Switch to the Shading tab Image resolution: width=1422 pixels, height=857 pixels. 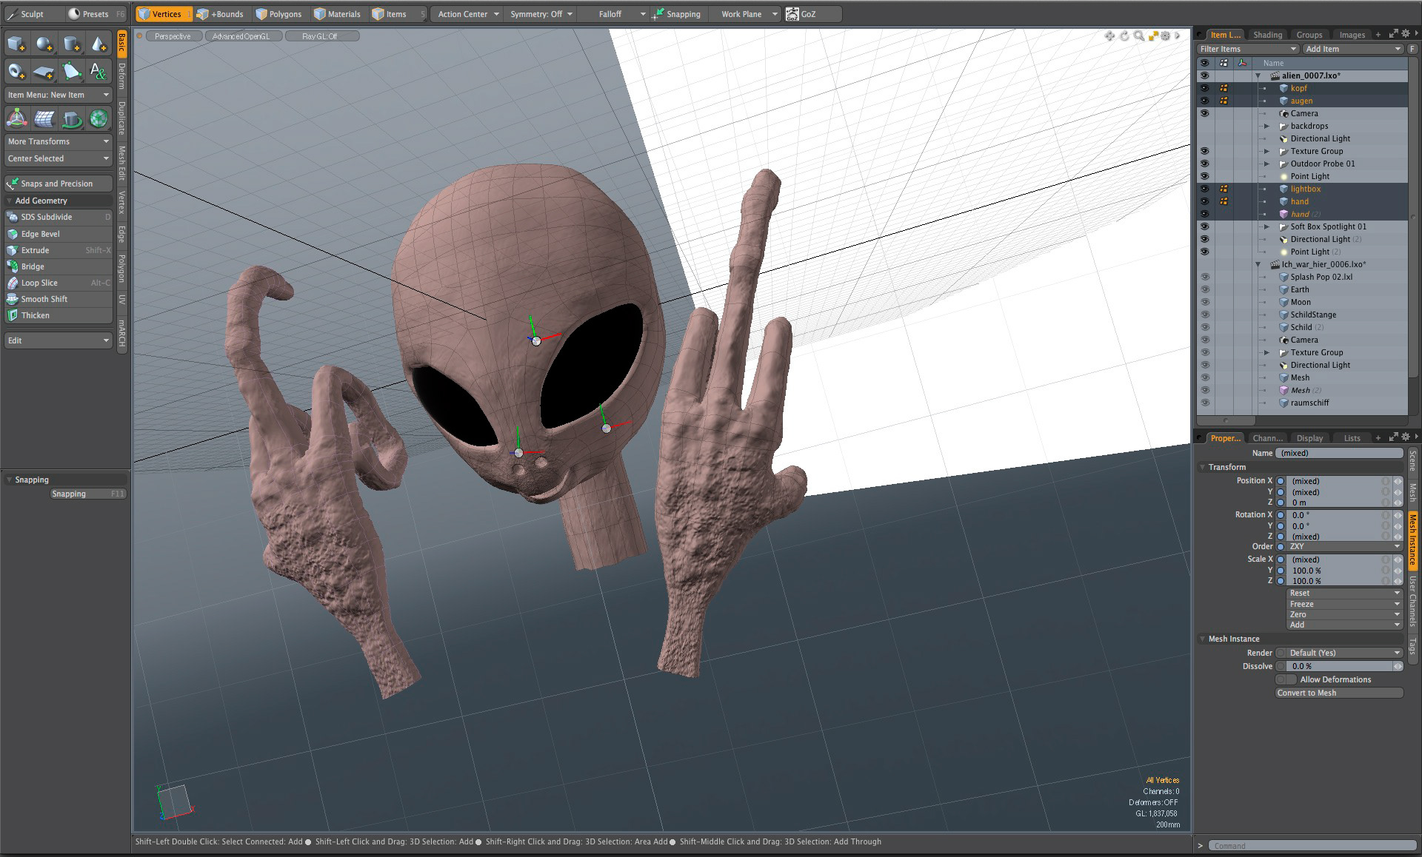(x=1267, y=35)
